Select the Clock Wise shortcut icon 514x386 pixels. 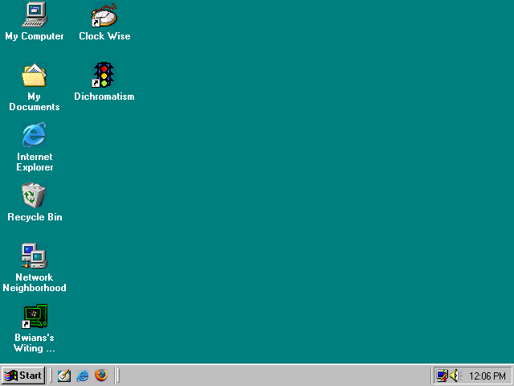click(x=104, y=14)
